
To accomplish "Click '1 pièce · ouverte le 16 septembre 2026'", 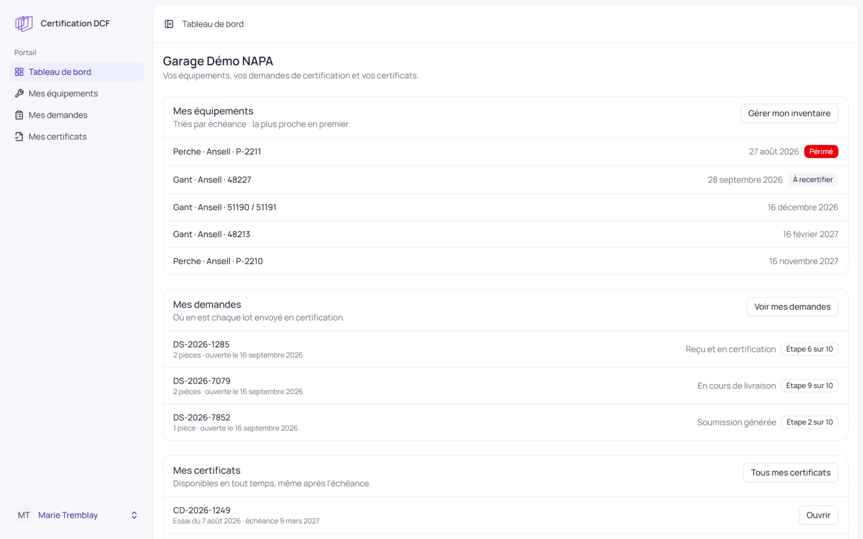I will click(x=235, y=428).
